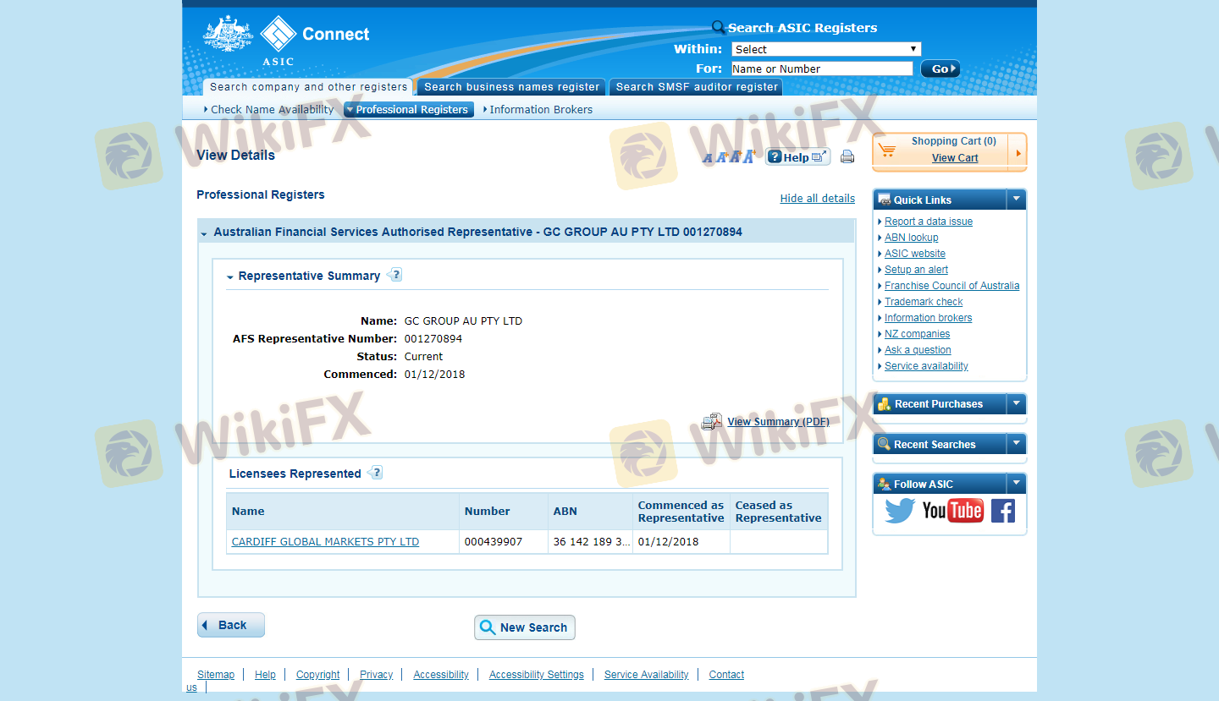Open CARDIFF GLOBAL MARKETS PTY LTD link
This screenshot has height=701, width=1219.
tap(325, 542)
